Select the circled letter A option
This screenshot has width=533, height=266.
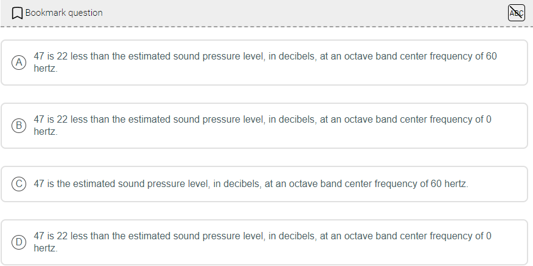point(19,63)
